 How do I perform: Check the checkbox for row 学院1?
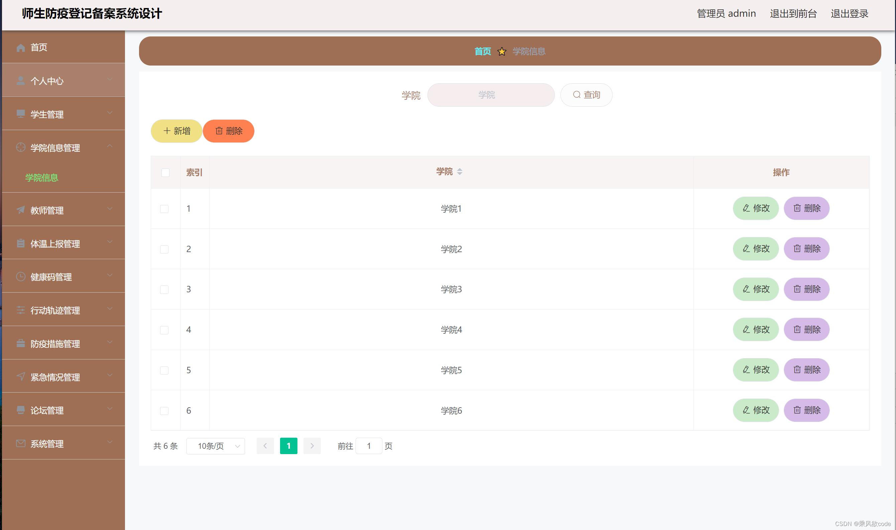[x=164, y=209]
